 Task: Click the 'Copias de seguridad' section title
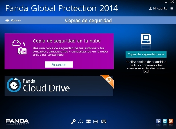coord(89,21)
